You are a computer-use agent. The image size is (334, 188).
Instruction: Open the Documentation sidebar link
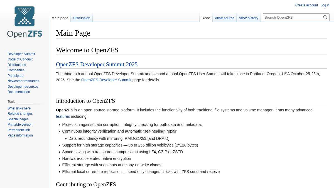[19, 92]
